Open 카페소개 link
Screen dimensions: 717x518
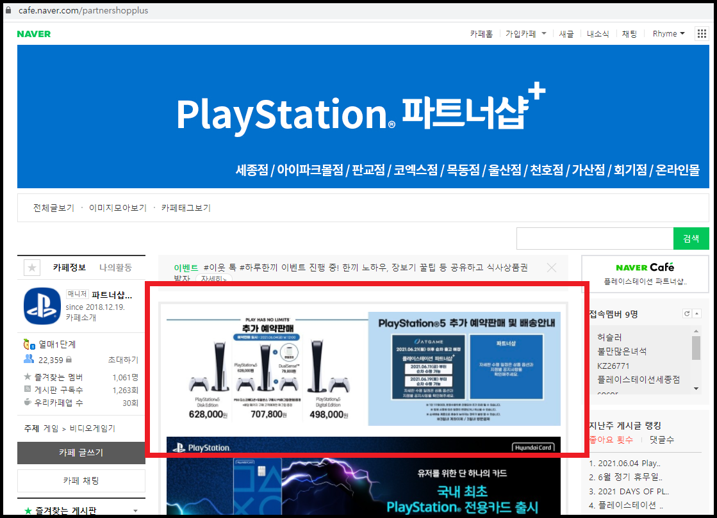point(81,318)
